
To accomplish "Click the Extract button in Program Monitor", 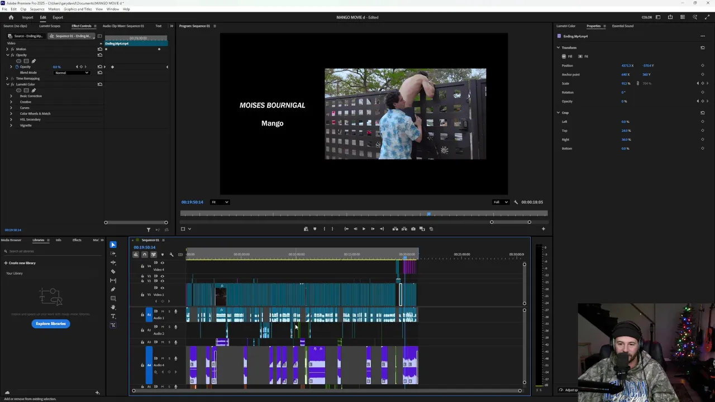I will coord(404,229).
